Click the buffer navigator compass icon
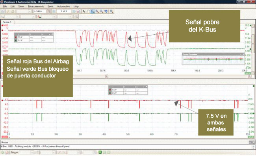 [x=78, y=11]
